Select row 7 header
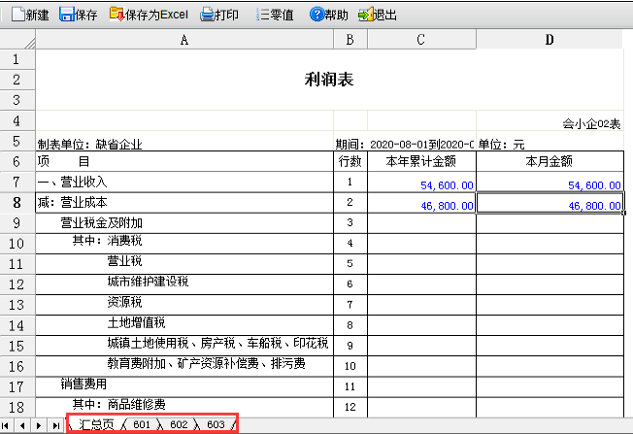This screenshot has height=434, width=633. 17,183
